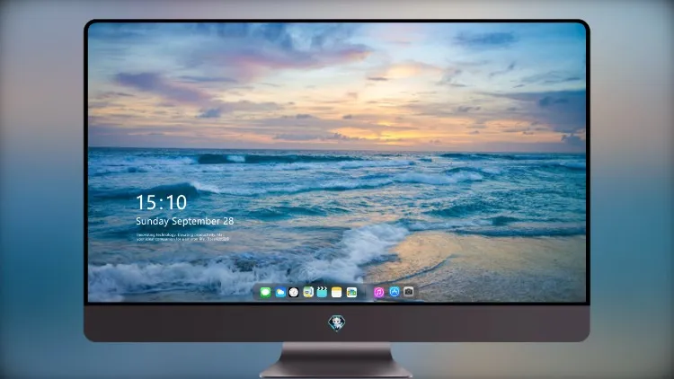Click the small tagline text under date

(x=182, y=237)
